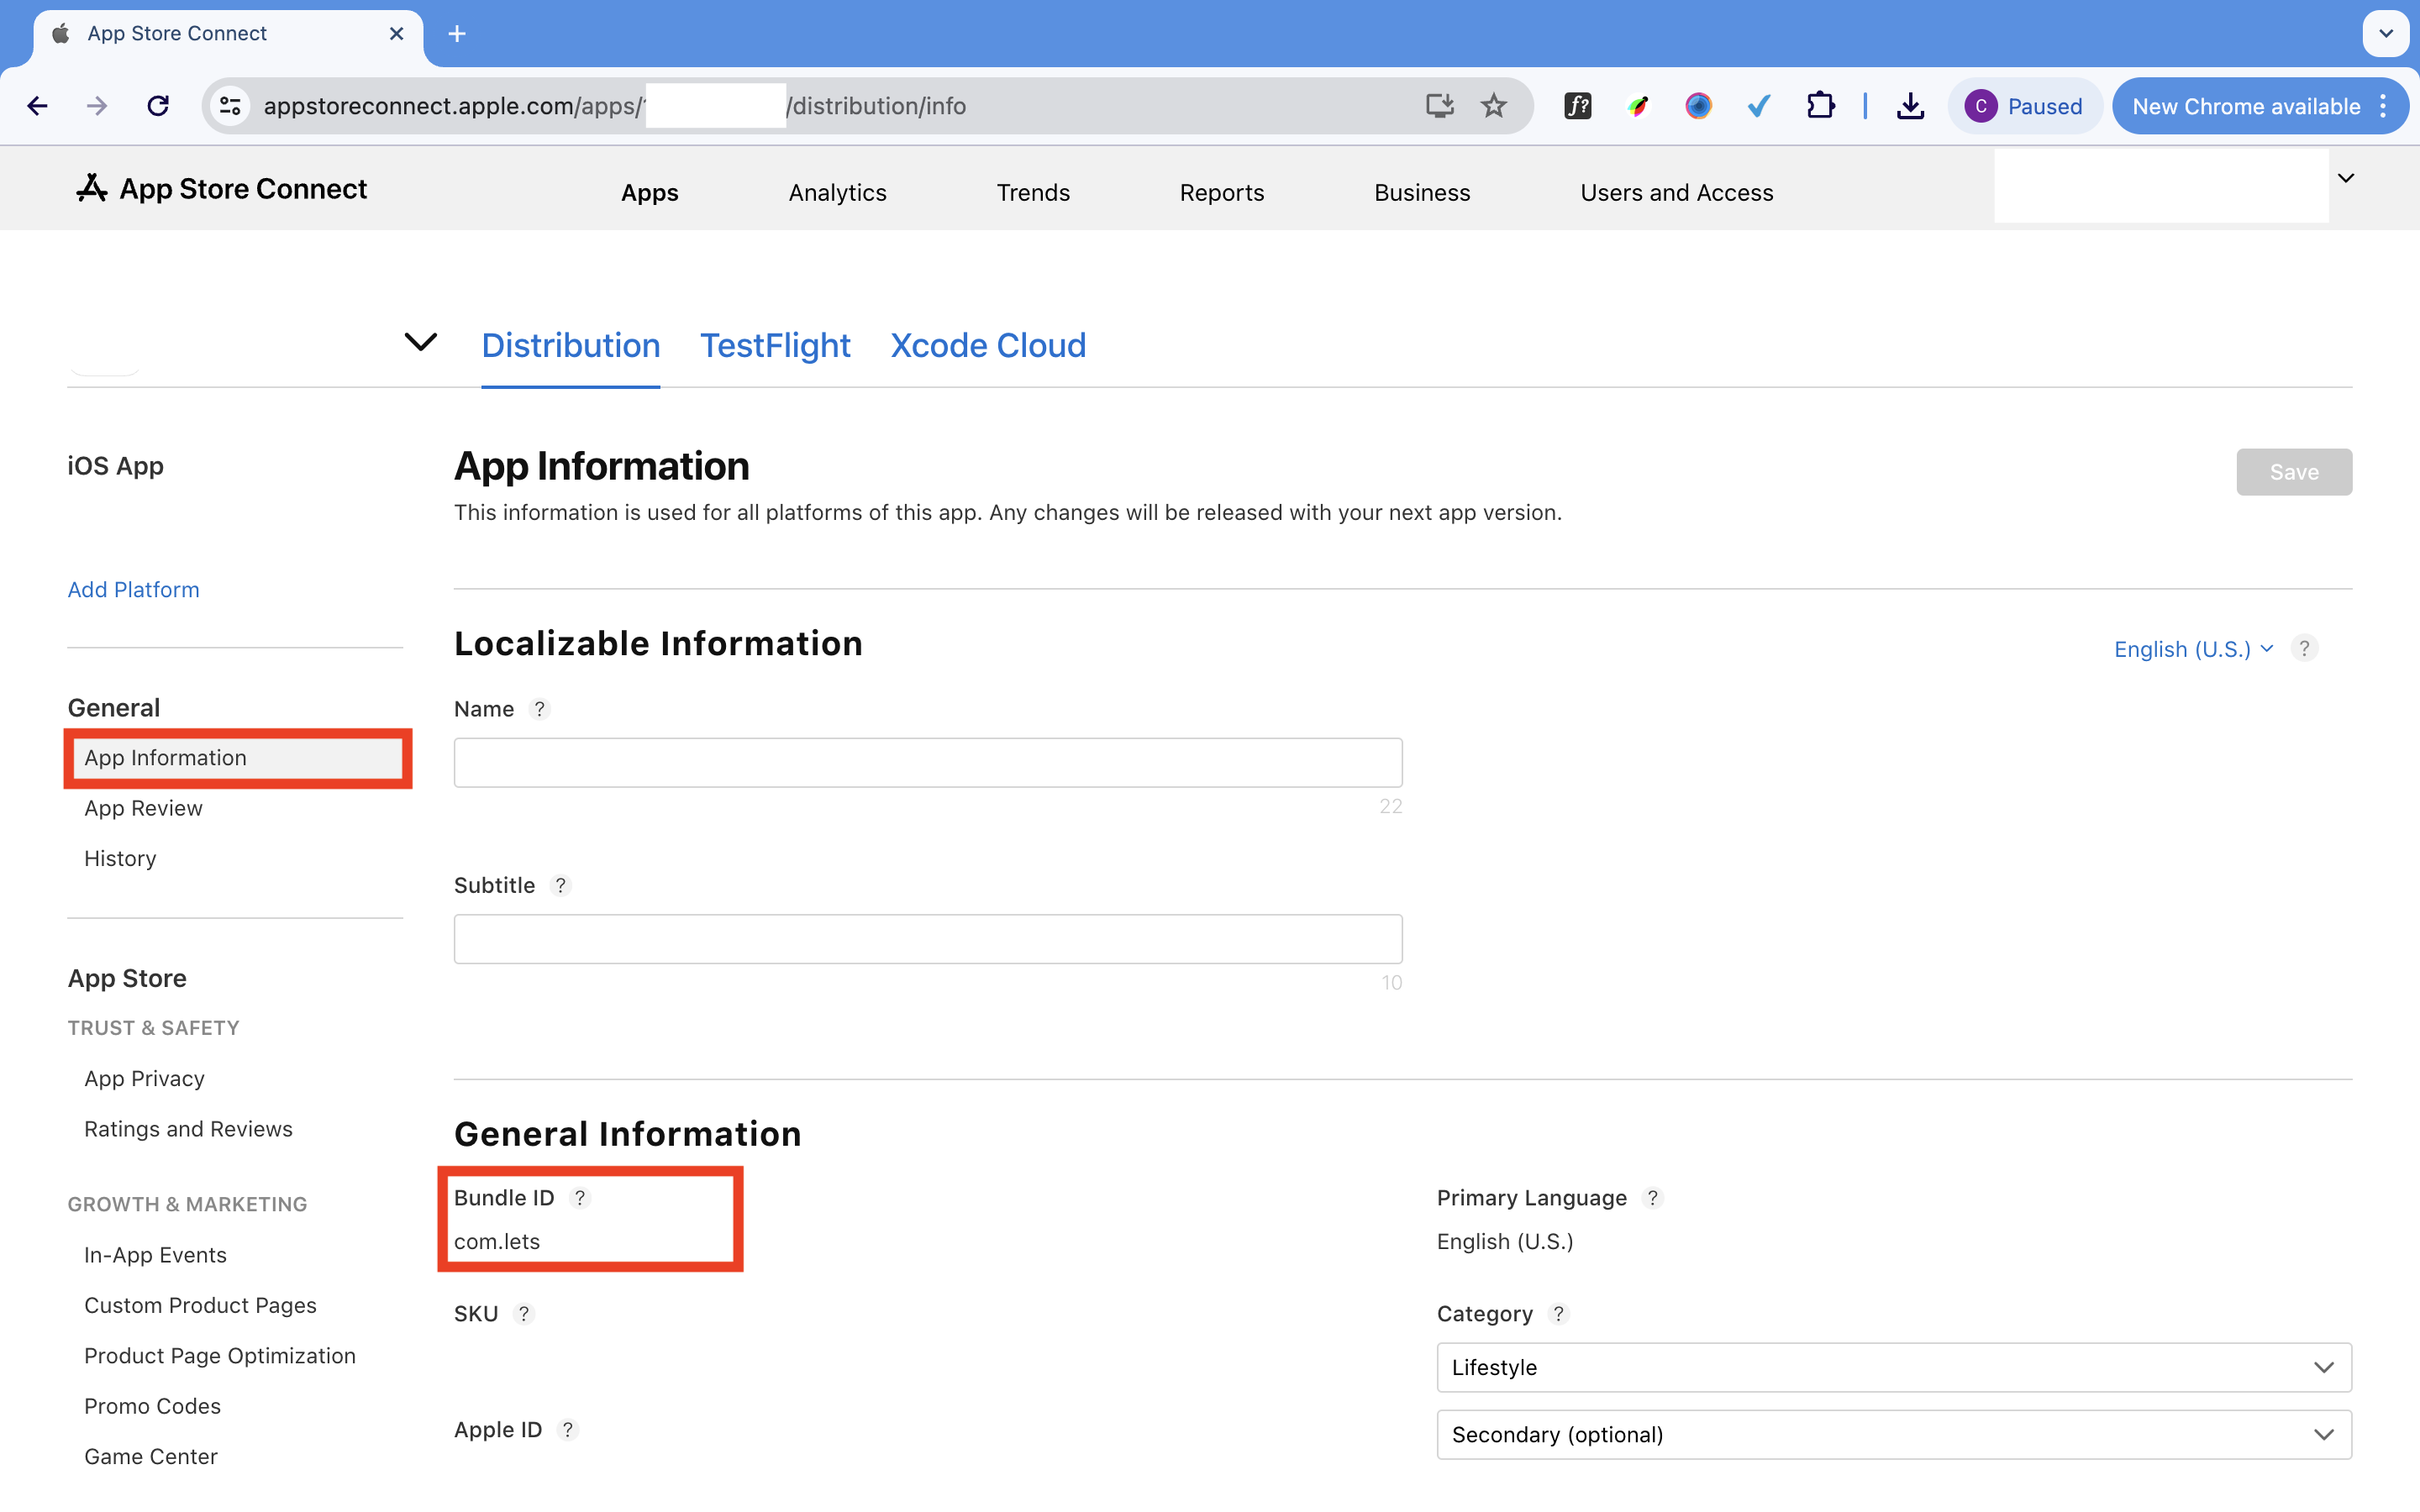Close the App Store Connect tab
Image resolution: width=2420 pixels, height=1512 pixels.
click(x=396, y=34)
